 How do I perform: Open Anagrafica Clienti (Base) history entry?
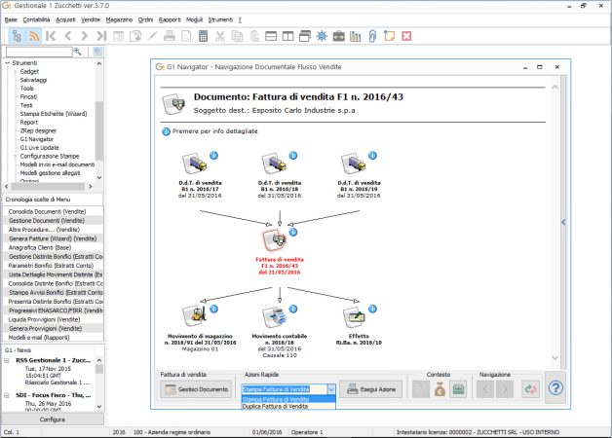[53, 247]
